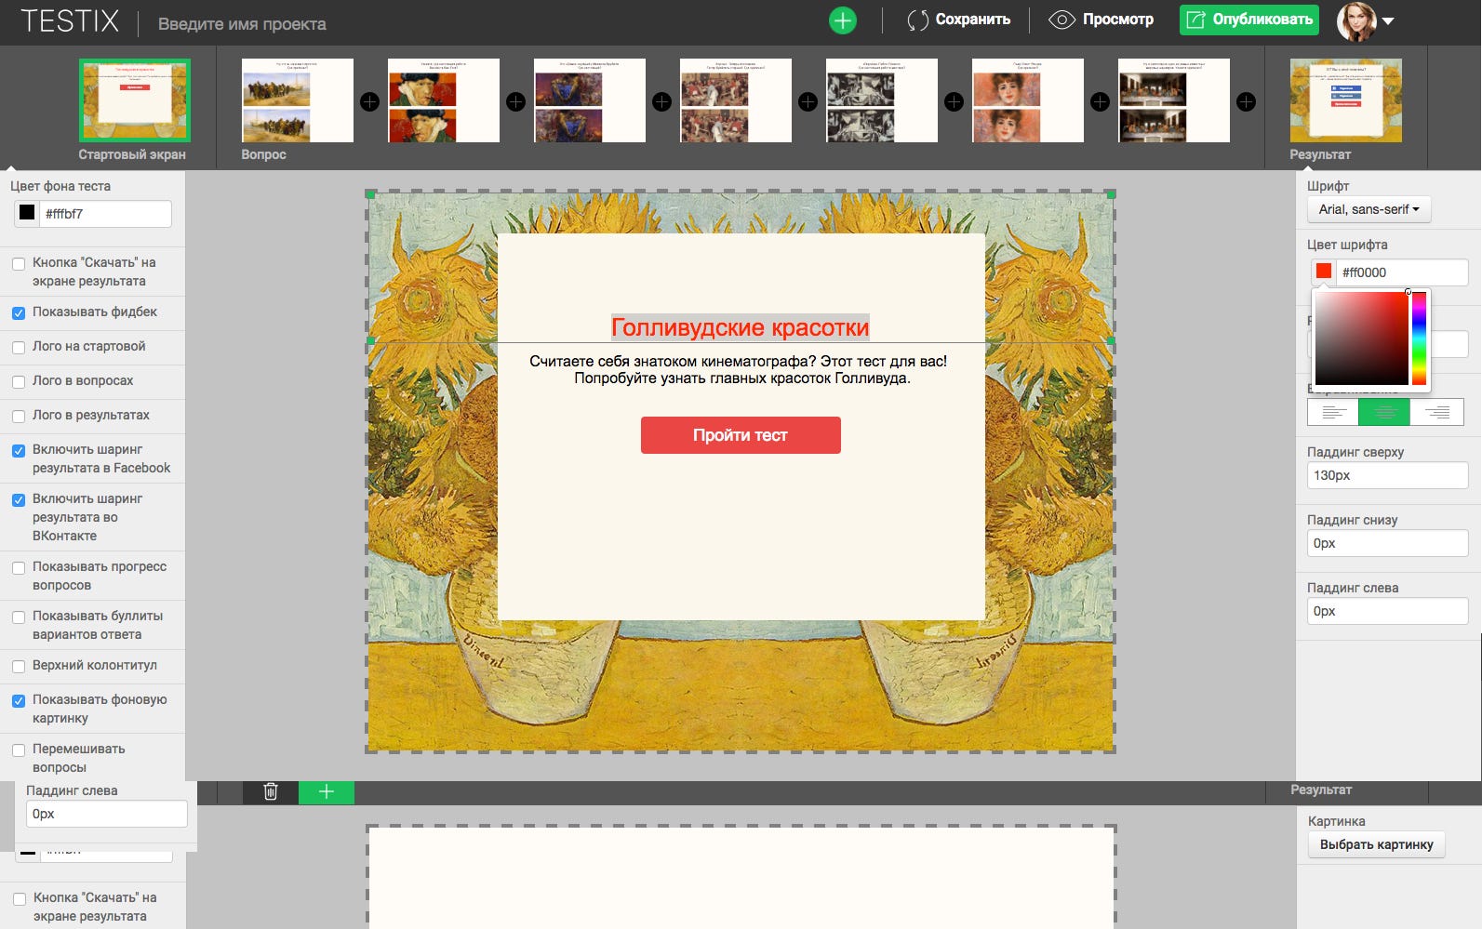Enable lower Кнопка Скачать checkbox at bottom
The height and width of the screenshot is (929, 1482).
point(20,899)
